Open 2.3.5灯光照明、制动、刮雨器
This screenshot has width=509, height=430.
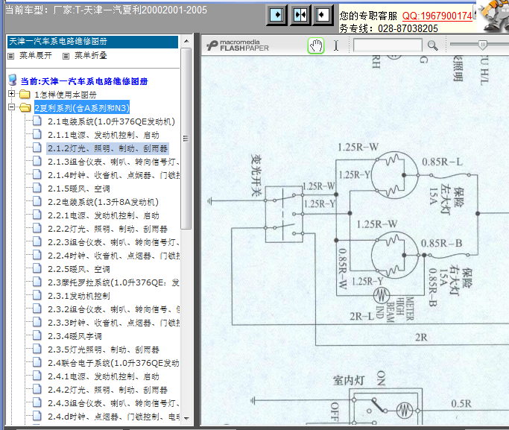coord(104,350)
